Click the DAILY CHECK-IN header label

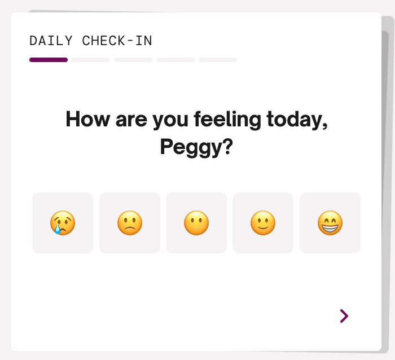click(x=91, y=41)
